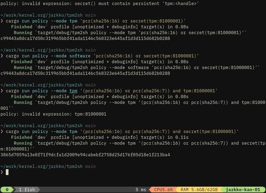Click the hash output starting with 3865d7059a13
This screenshot has height=193, width=266.
(85, 155)
